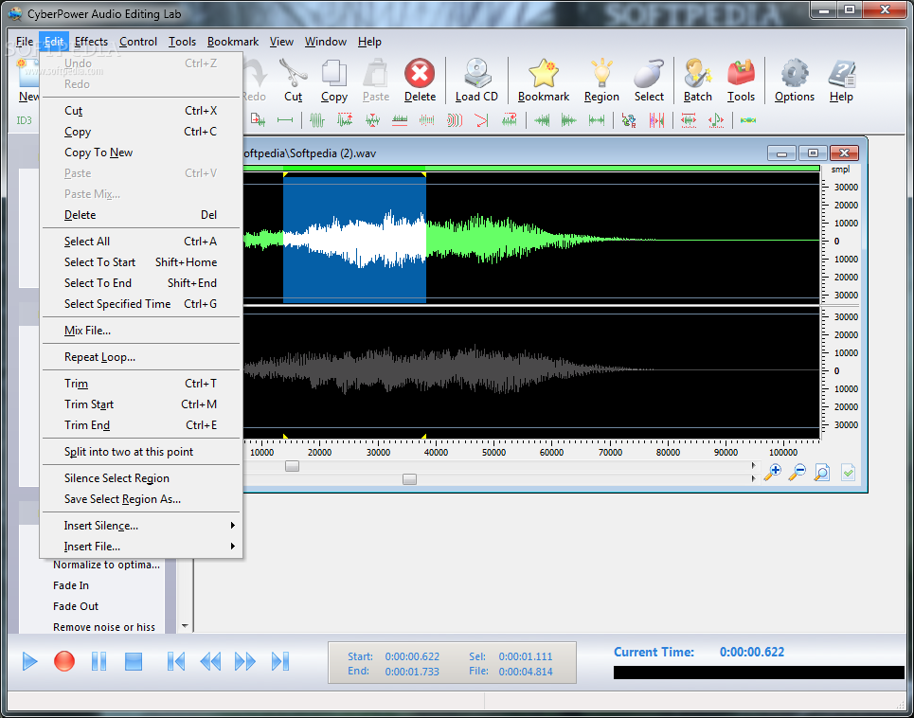The width and height of the screenshot is (914, 718).
Task: Click the Fade Out effect in list
Action: tap(76, 606)
